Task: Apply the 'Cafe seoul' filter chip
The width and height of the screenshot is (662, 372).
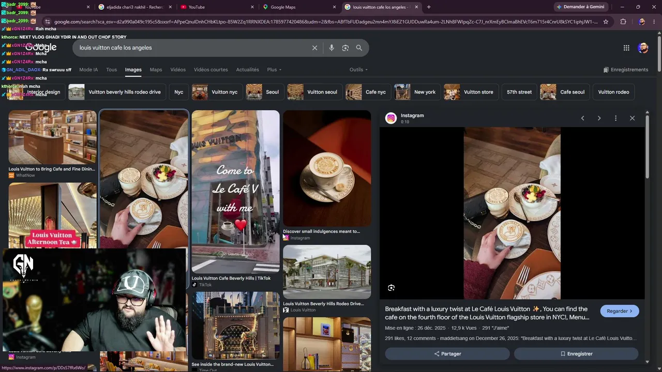Action: [565, 92]
